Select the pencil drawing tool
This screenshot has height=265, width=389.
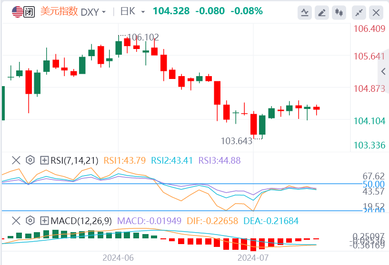322,13
